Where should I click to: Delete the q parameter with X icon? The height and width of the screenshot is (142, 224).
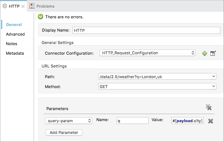pos(210,121)
